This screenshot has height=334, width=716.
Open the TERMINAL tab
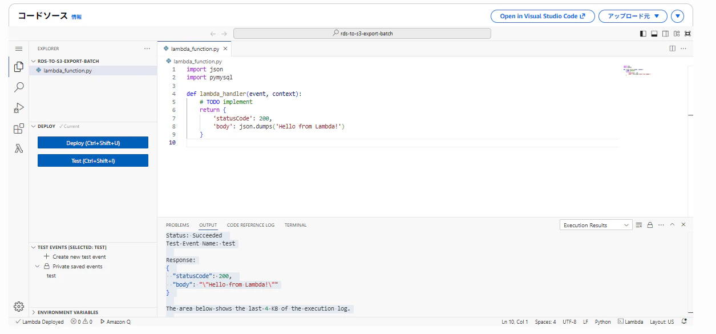pyautogui.click(x=296, y=225)
